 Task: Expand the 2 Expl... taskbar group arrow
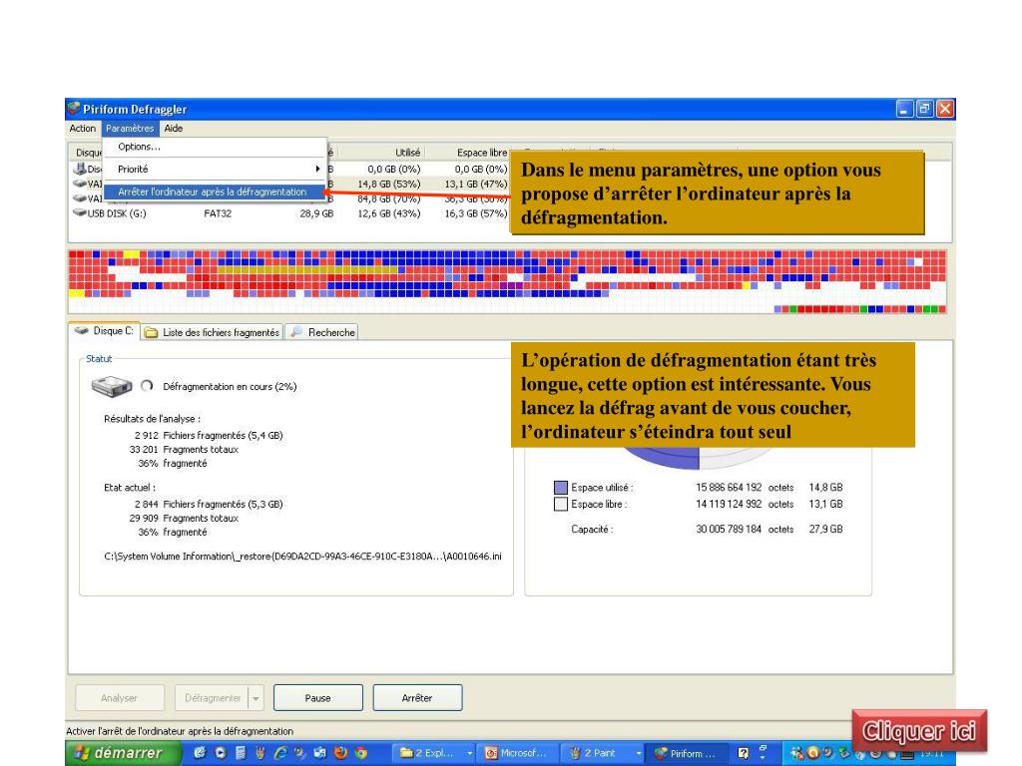(470, 753)
